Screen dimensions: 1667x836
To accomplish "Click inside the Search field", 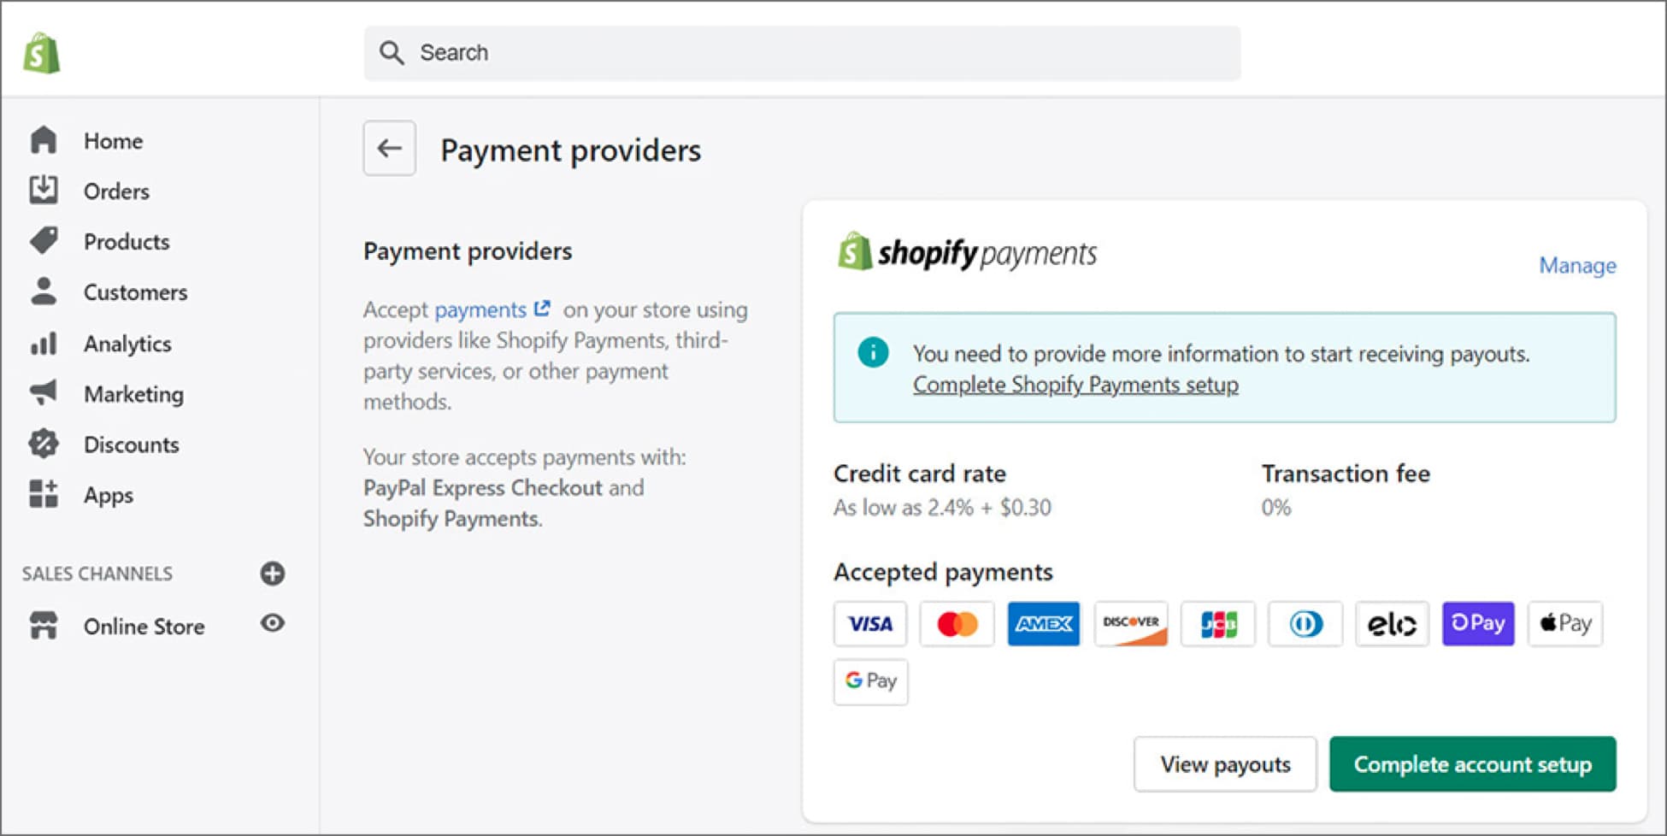I will click(x=802, y=53).
